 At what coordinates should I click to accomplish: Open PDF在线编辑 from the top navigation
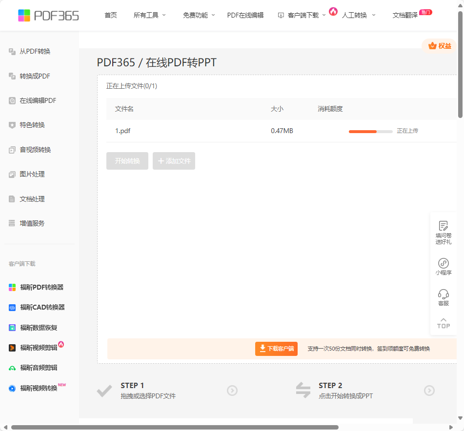tap(245, 15)
